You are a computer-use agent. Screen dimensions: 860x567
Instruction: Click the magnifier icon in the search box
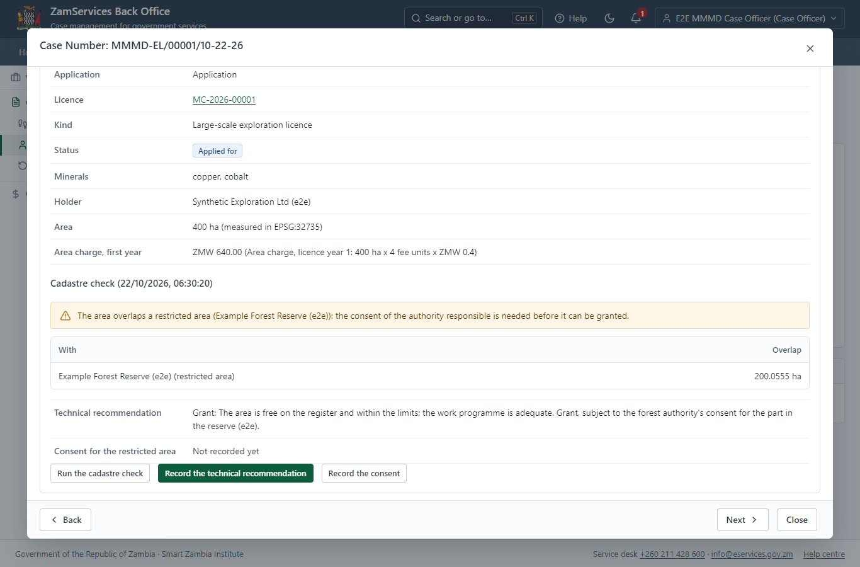point(416,18)
